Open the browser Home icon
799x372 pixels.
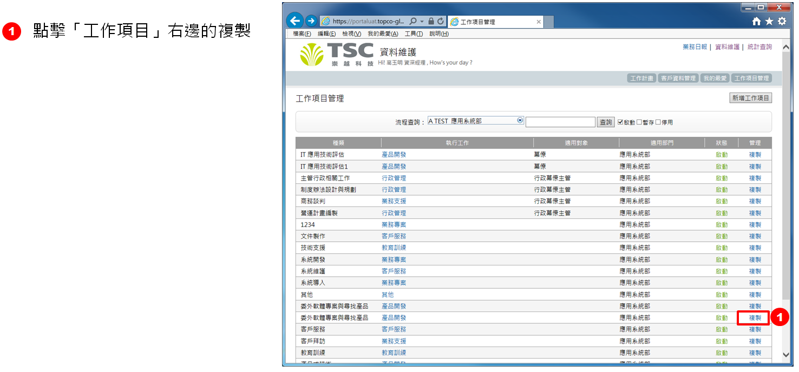pos(757,21)
